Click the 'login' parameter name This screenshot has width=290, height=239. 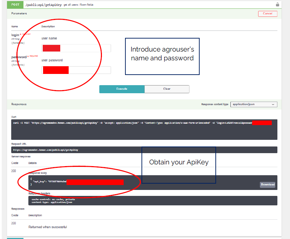[15, 35]
